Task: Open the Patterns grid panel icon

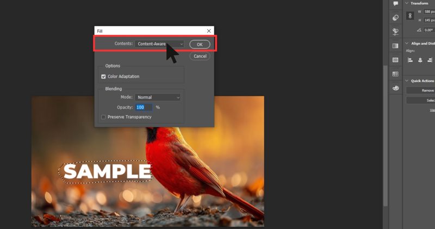Action: coord(395,60)
